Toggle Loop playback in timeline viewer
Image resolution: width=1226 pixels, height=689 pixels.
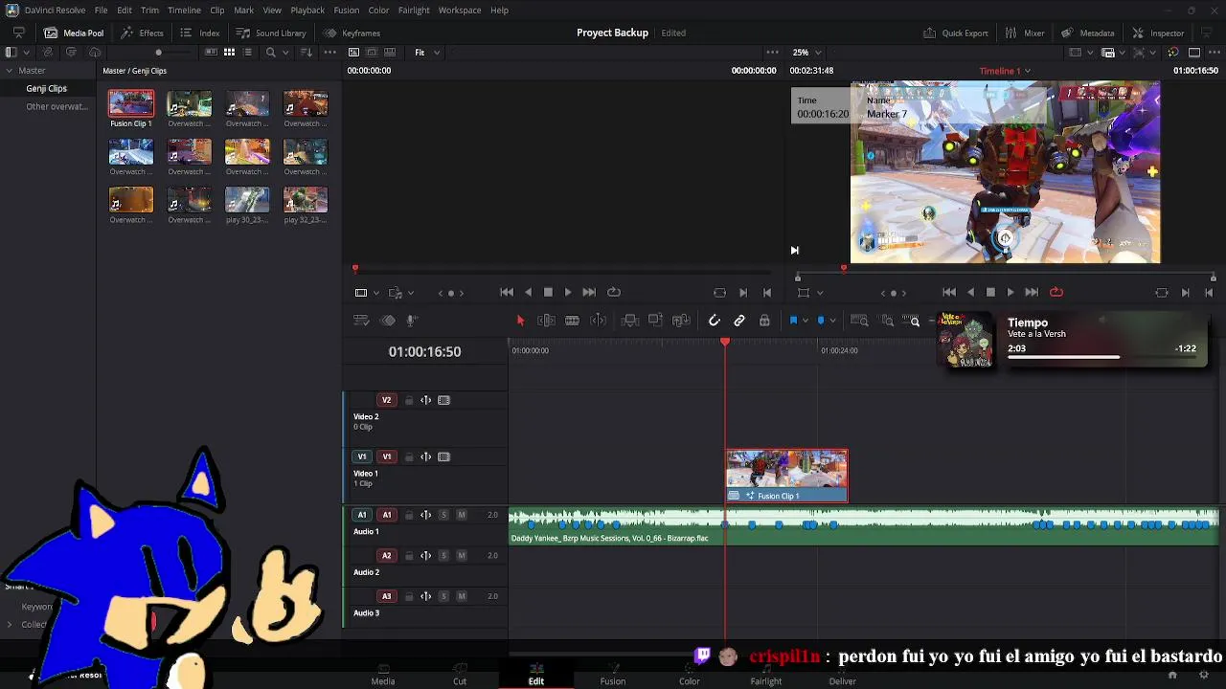(x=1056, y=293)
